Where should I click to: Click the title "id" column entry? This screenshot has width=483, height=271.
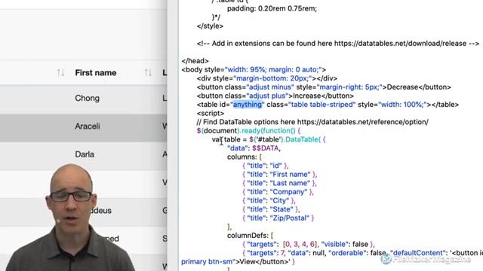click(266, 166)
